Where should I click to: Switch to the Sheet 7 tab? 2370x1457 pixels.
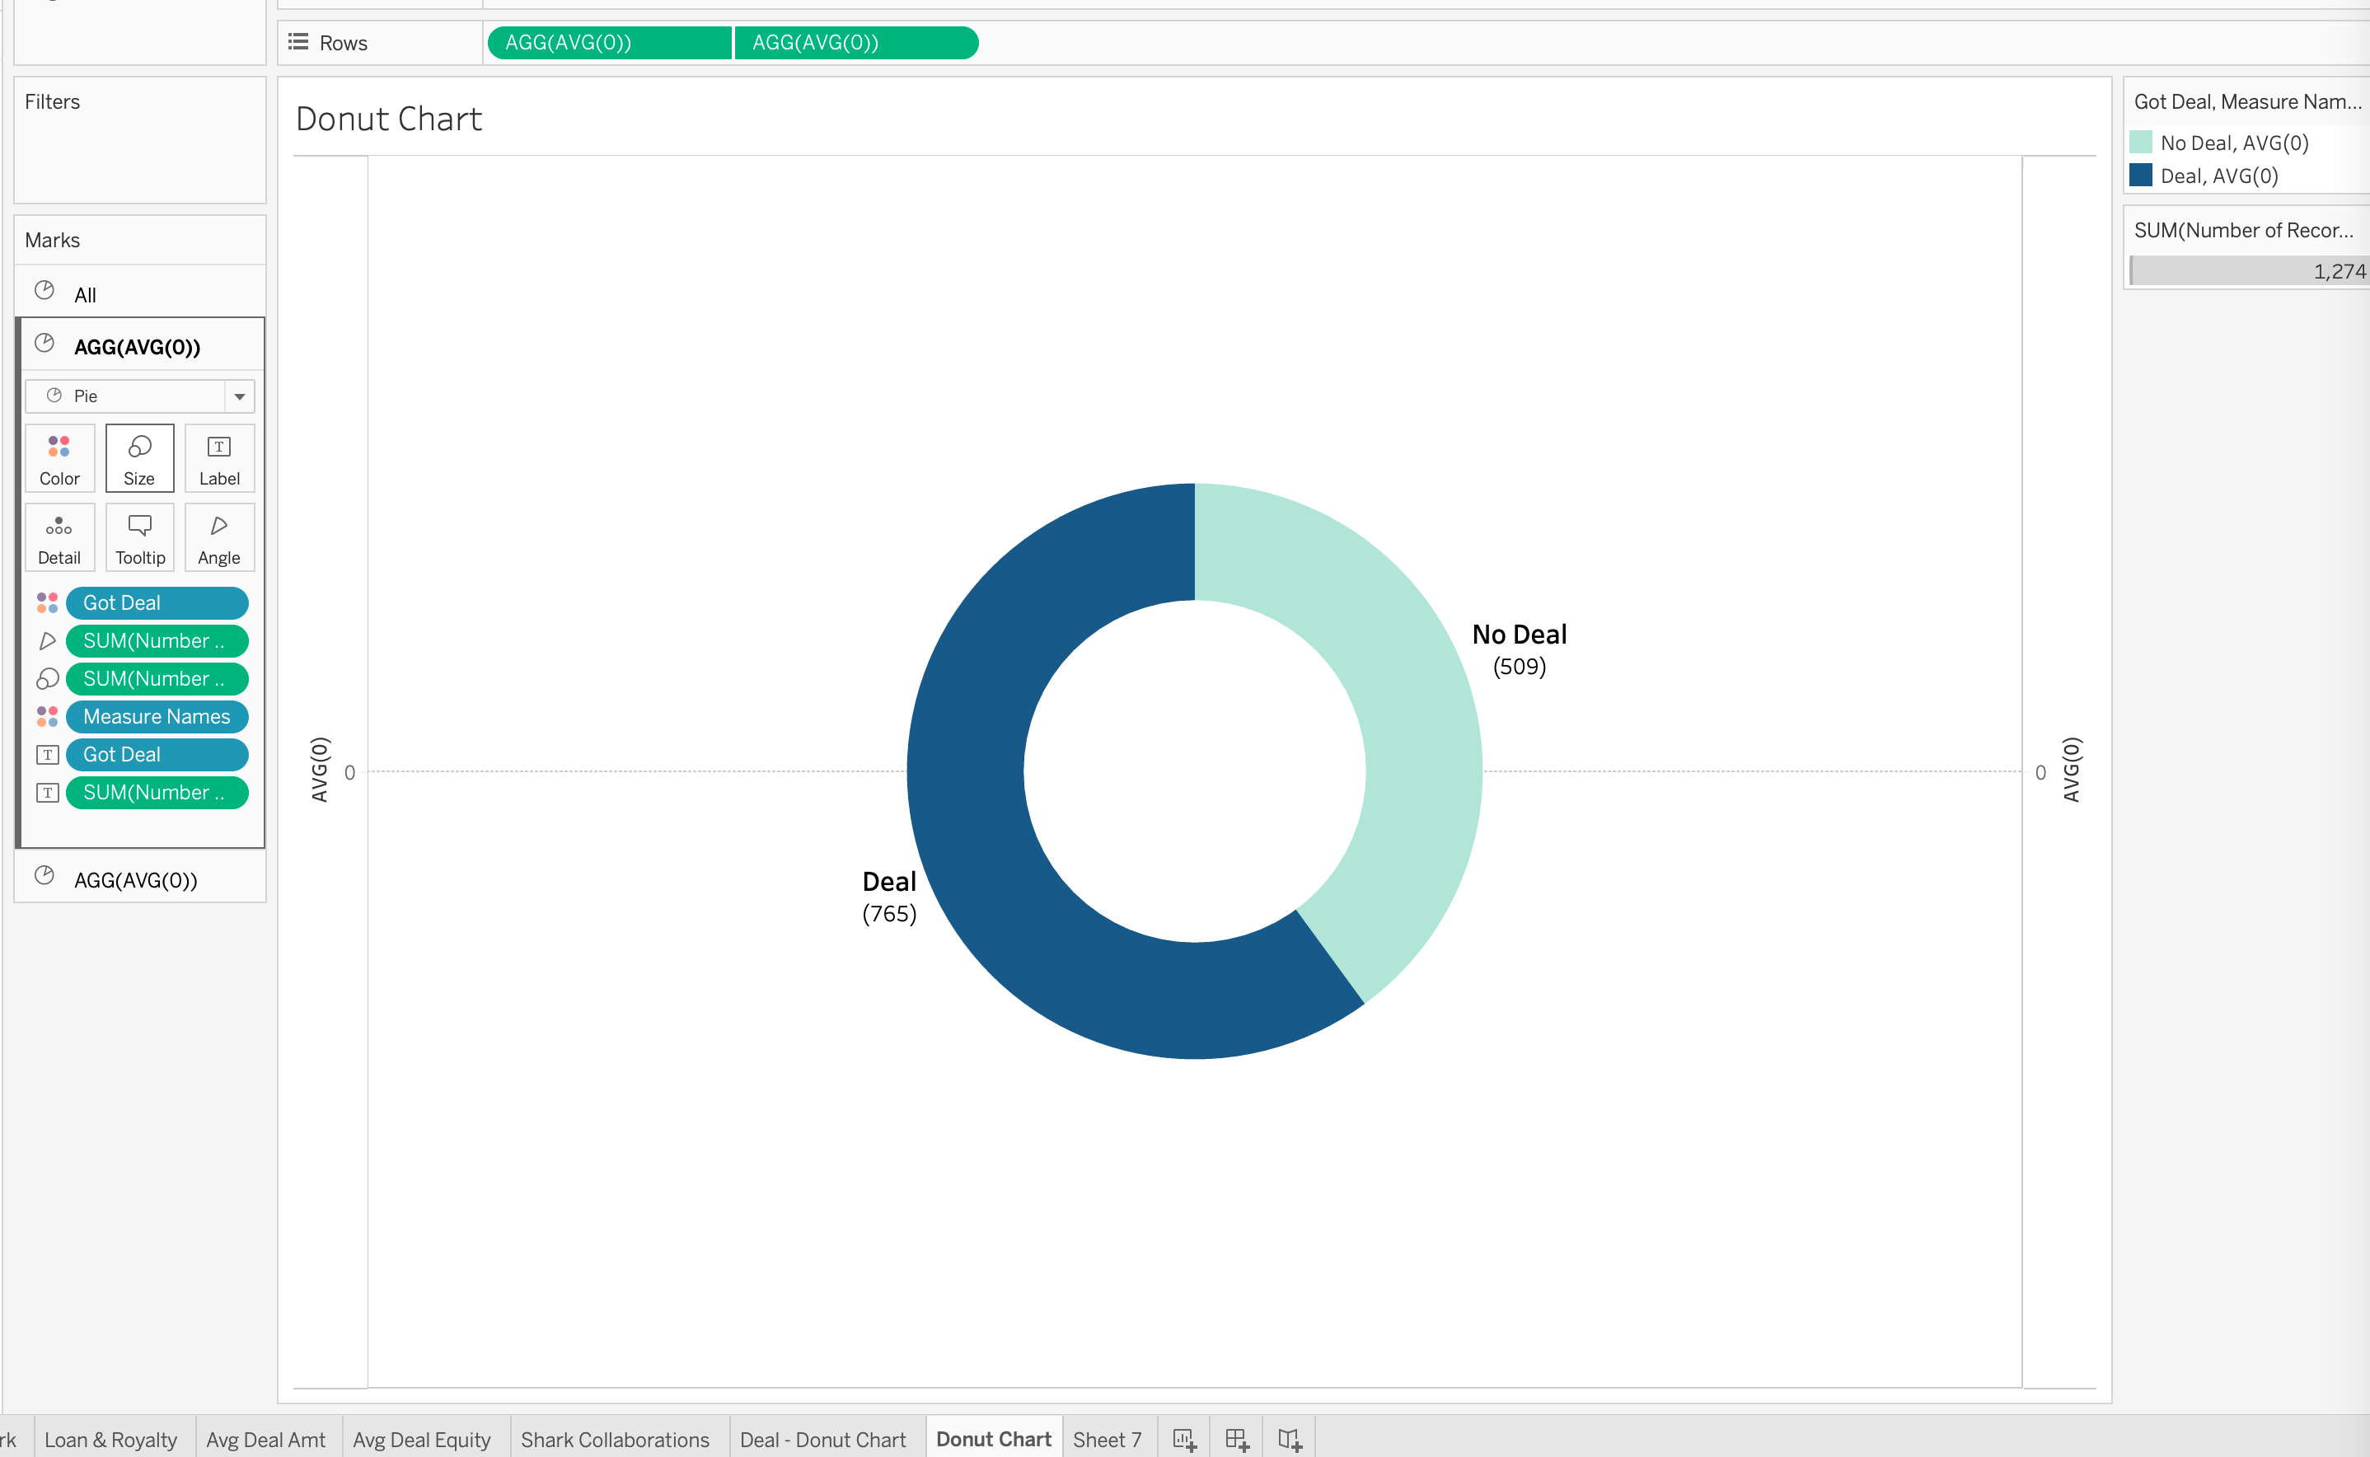coord(1107,1440)
